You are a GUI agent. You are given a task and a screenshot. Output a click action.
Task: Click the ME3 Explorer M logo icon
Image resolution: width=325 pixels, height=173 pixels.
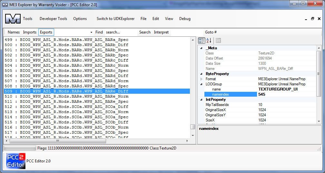click(x=13, y=19)
